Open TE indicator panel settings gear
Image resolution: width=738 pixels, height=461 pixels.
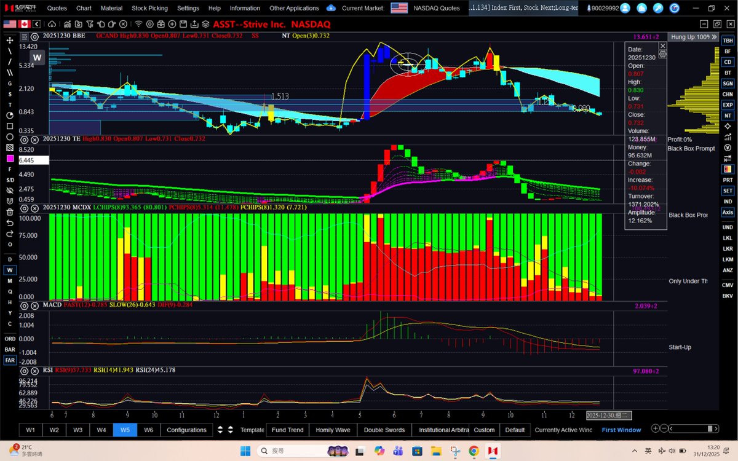tap(25, 140)
